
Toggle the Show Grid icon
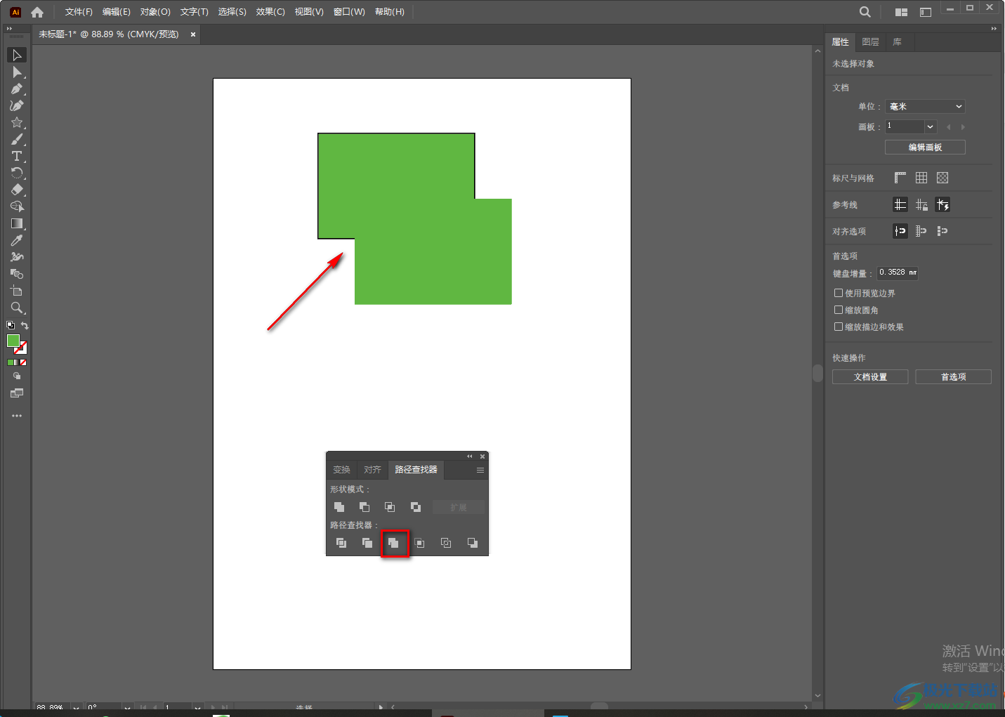click(921, 178)
